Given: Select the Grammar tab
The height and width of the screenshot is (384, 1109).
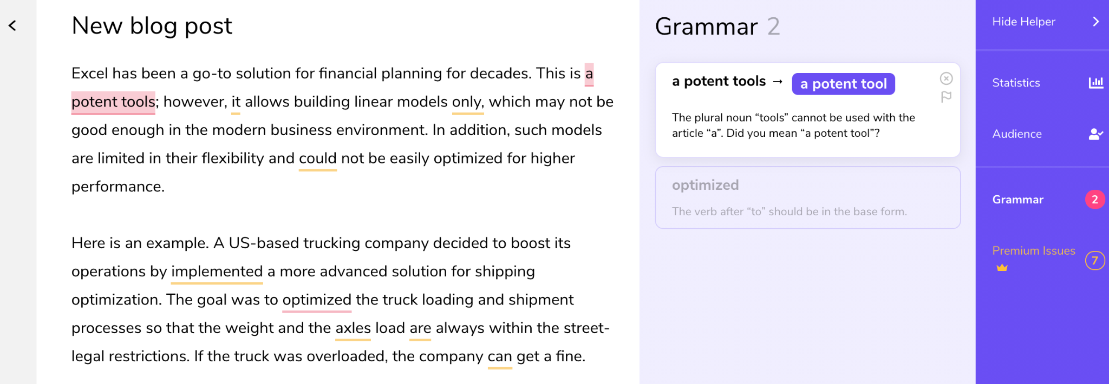Looking at the screenshot, I should click(1017, 200).
